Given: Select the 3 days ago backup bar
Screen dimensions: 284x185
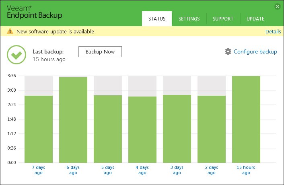Looking at the screenshot, I should click(177, 129).
